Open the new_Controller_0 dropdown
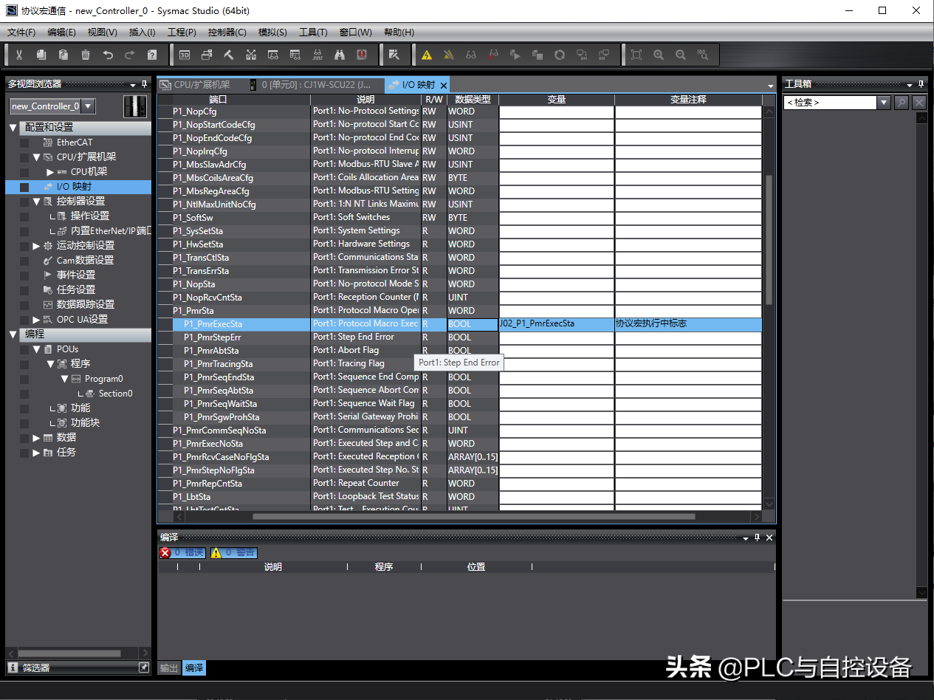Screen dimensions: 934x700 [88, 106]
